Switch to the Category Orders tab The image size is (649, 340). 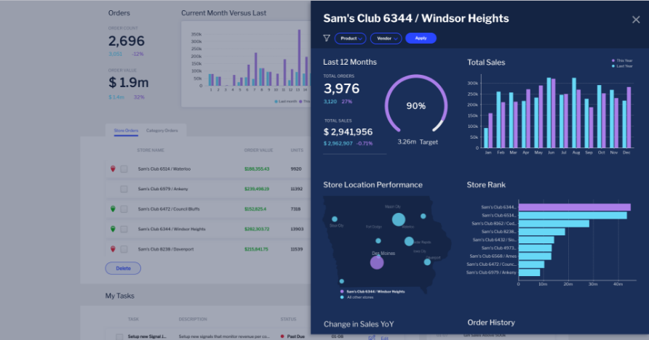coord(162,131)
